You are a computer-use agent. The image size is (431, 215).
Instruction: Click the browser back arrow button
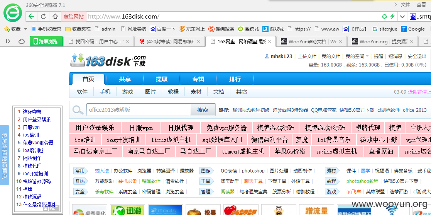(31, 17)
